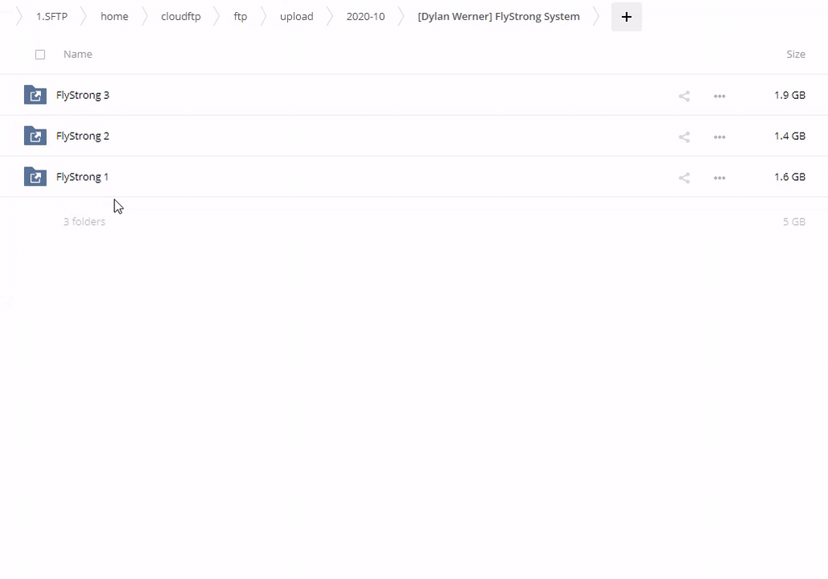The width and height of the screenshot is (828, 579).
Task: Open the FlyStrong 2 folder name
Action: tap(83, 136)
